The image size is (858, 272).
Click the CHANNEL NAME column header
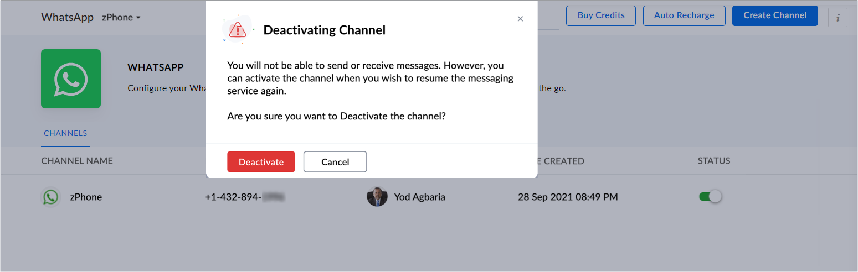click(x=77, y=161)
